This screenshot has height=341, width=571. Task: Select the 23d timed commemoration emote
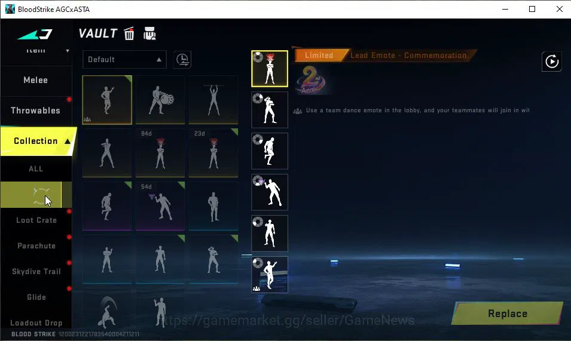coord(213,153)
